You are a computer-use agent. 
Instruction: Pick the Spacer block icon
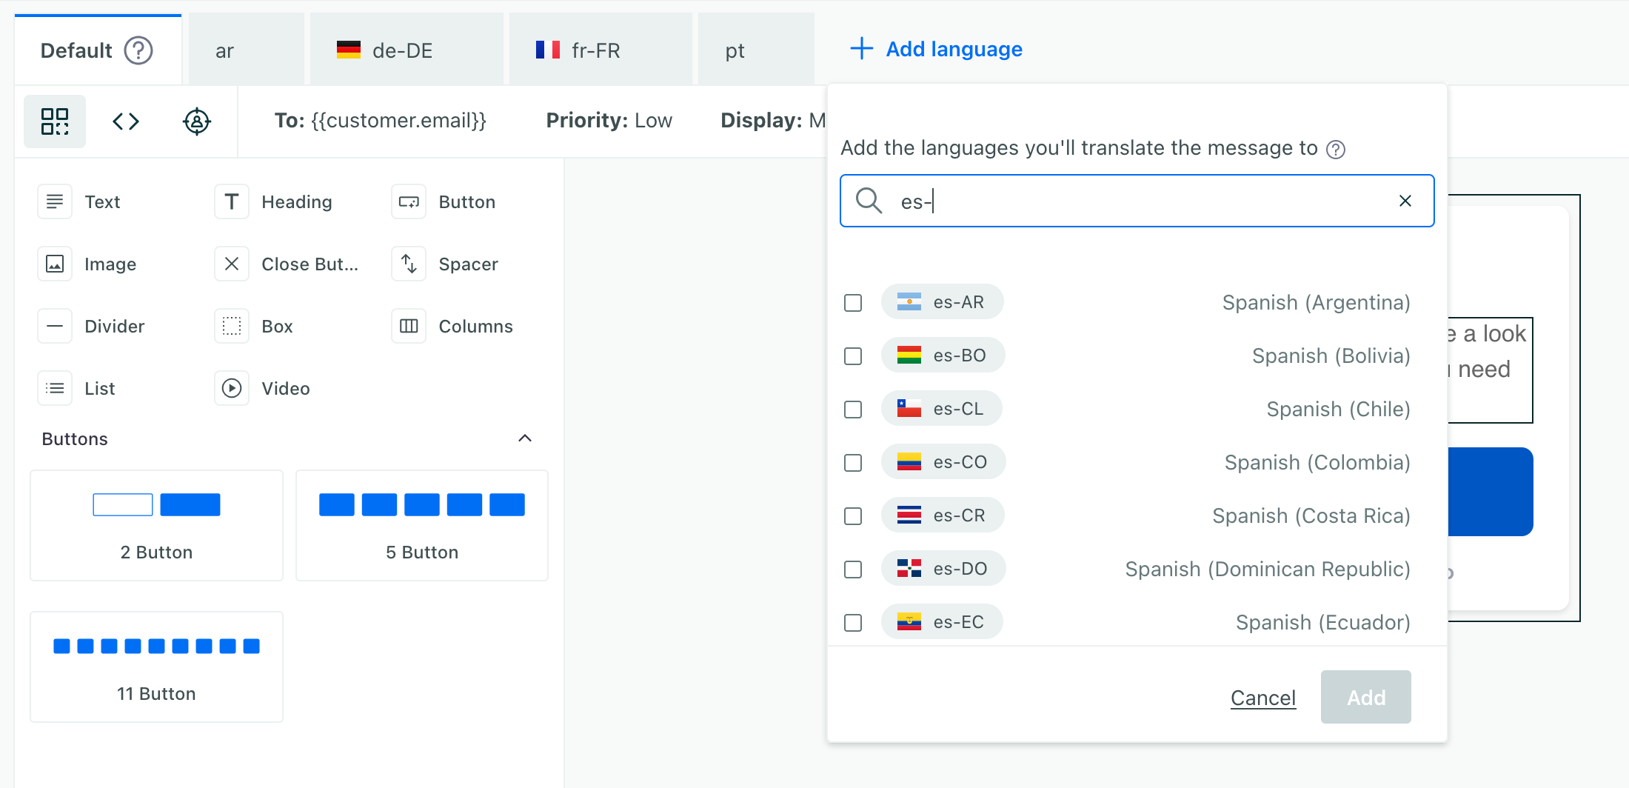(x=409, y=264)
